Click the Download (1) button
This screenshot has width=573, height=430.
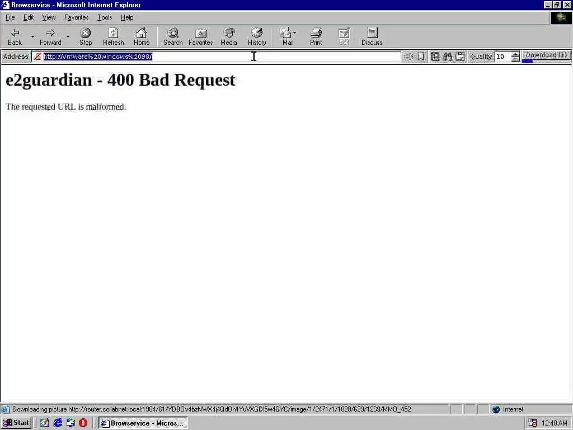coord(546,55)
